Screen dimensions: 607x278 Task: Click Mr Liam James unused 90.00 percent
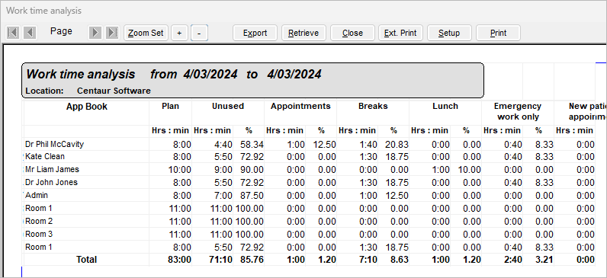tap(252, 170)
